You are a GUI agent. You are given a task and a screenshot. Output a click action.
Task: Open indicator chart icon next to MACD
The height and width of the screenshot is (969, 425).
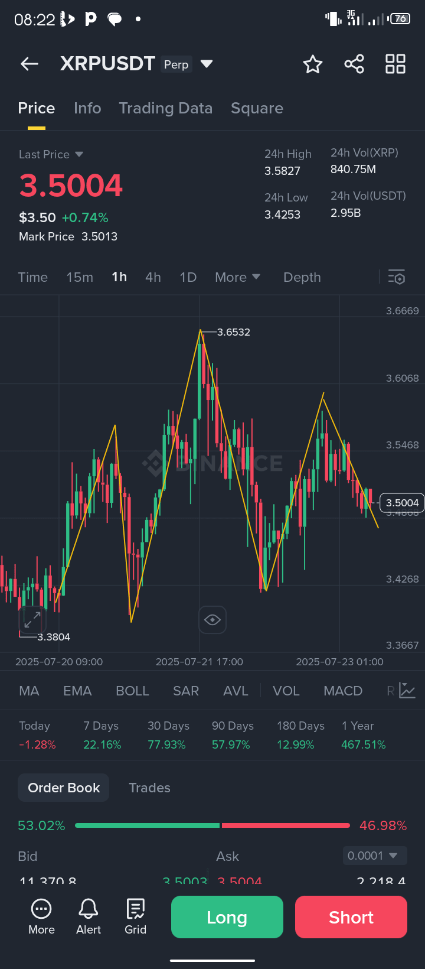click(x=407, y=690)
